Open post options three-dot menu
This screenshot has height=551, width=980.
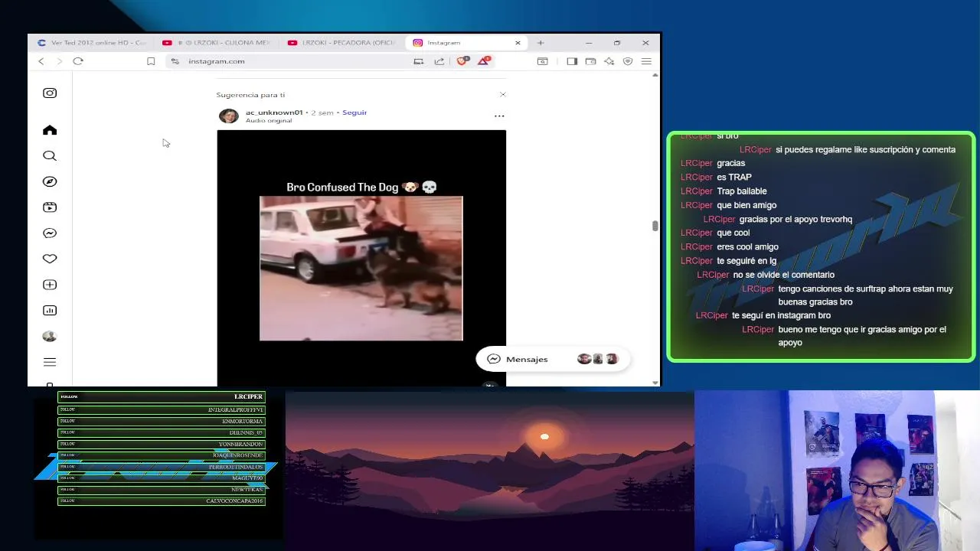[499, 116]
